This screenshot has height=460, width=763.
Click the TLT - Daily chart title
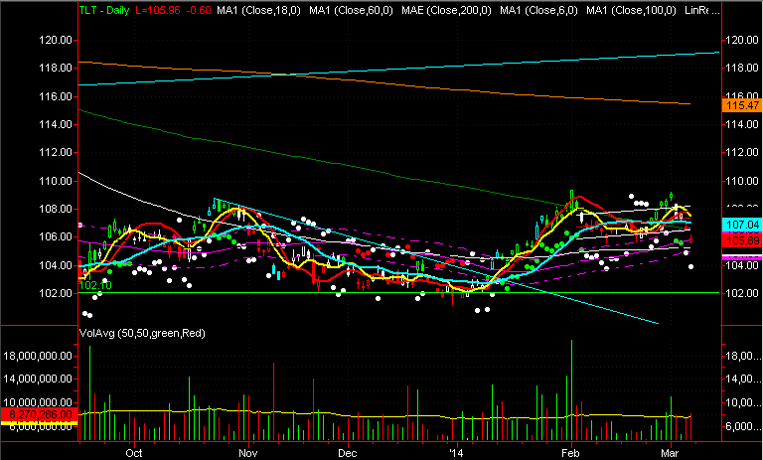tap(104, 10)
